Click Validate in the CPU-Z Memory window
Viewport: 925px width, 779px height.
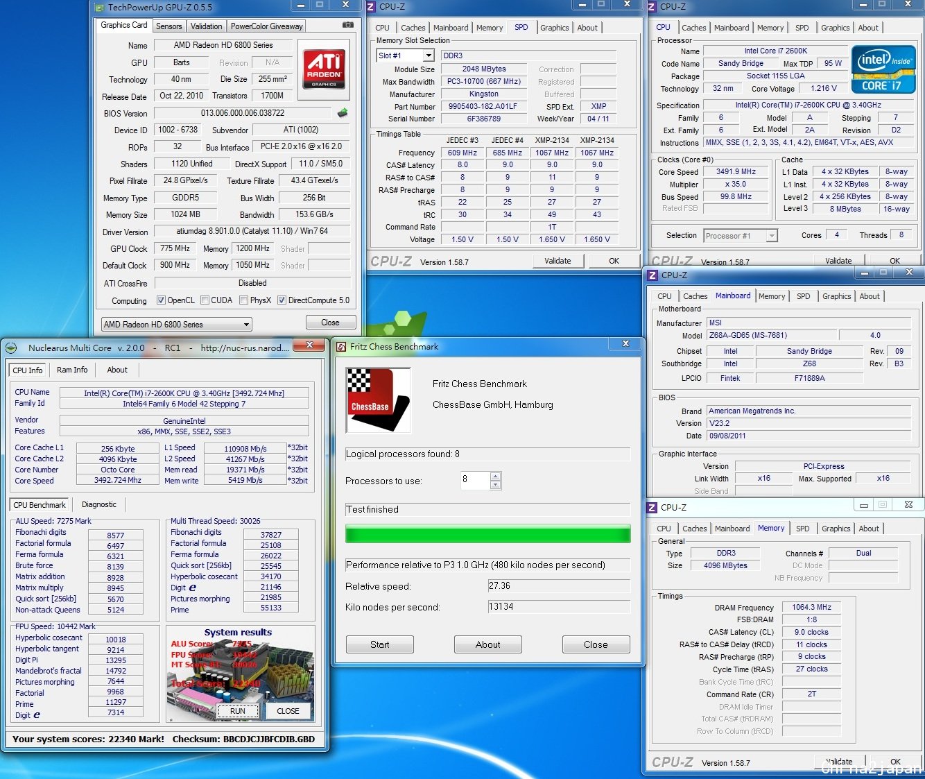click(838, 761)
